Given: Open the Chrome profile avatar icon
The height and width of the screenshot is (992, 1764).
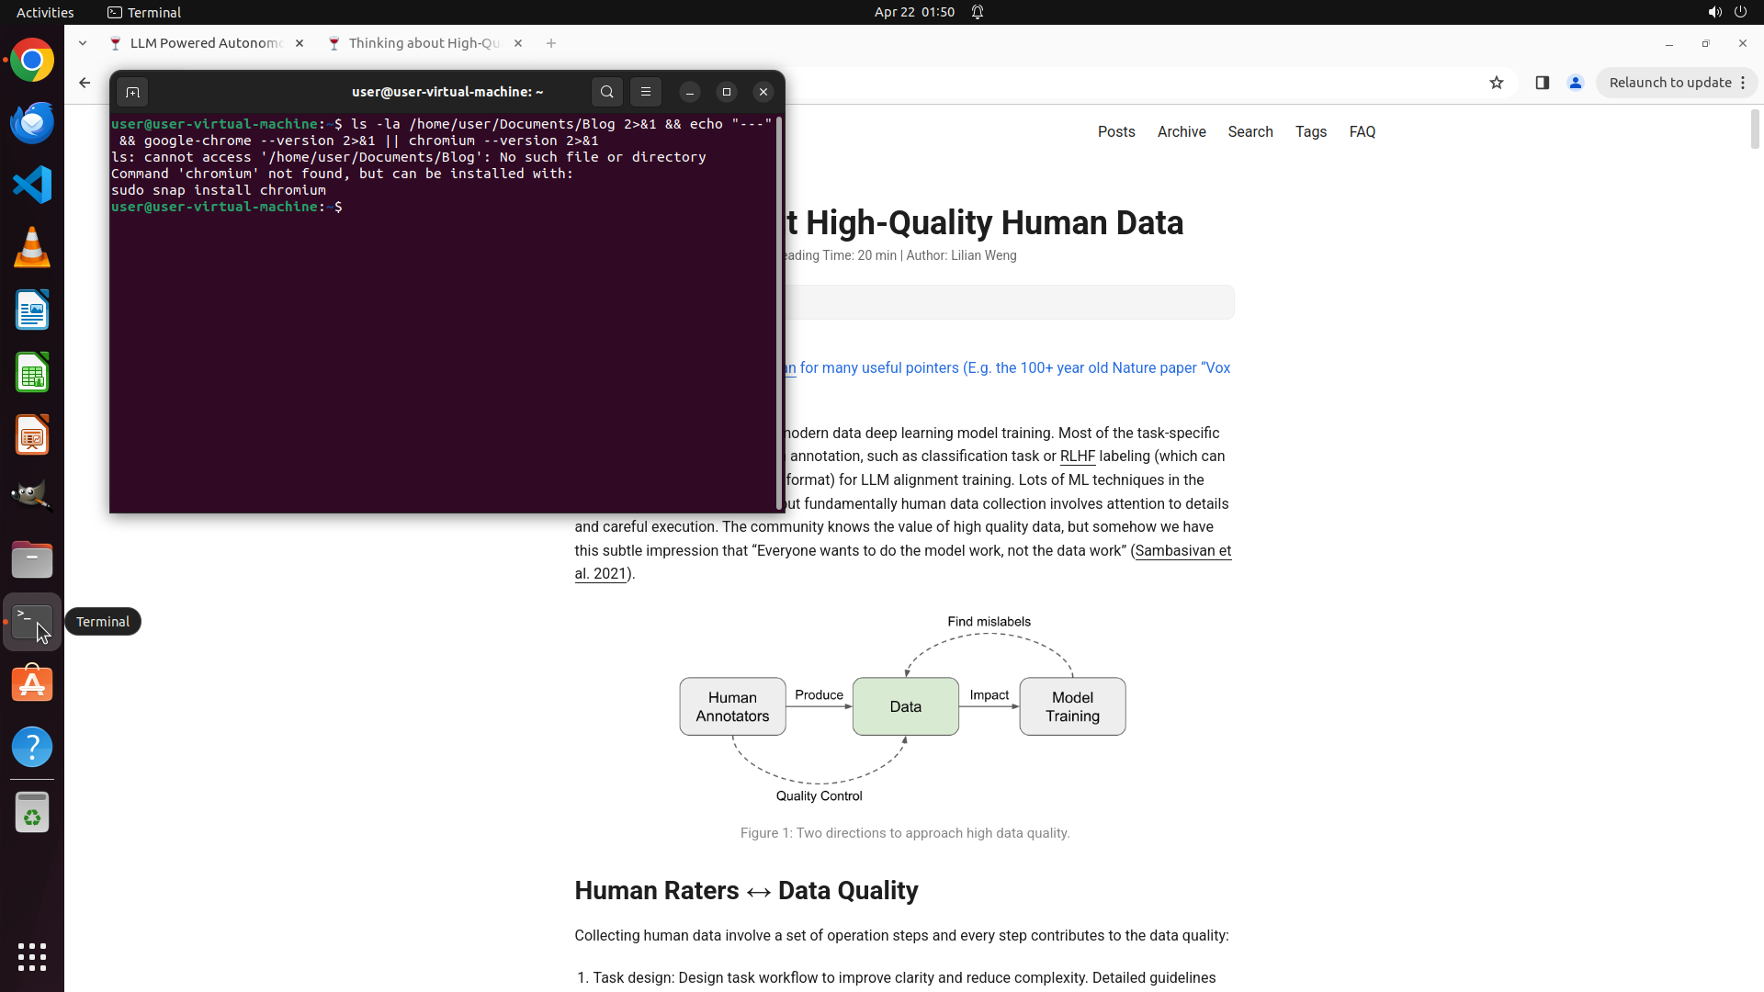Looking at the screenshot, I should pyautogui.click(x=1576, y=83).
